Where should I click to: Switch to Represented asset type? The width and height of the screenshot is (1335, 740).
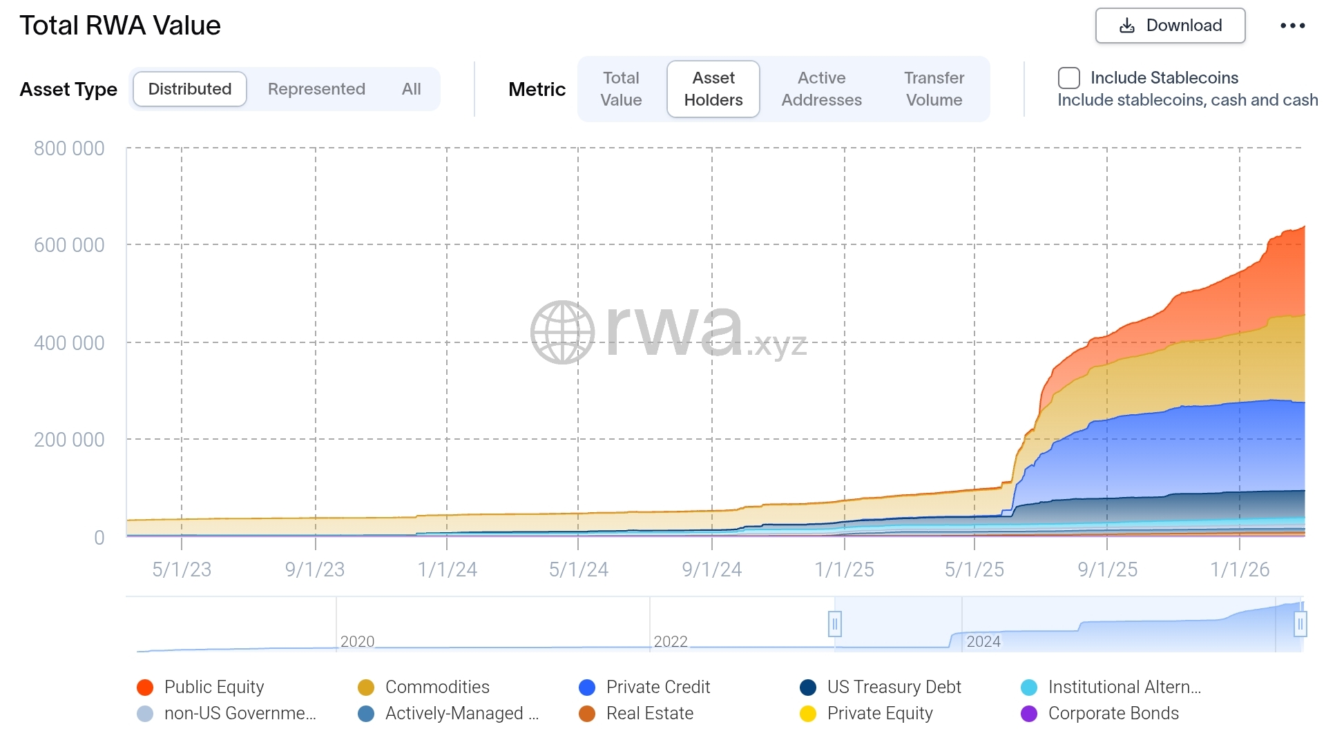point(316,89)
